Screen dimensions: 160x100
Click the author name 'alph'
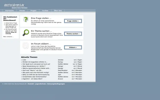59,75
